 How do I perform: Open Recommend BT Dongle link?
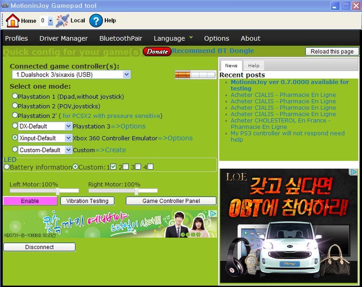tap(213, 51)
